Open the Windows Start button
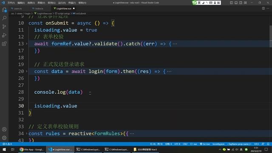The width and height of the screenshot is (272, 153). coord(4,149)
